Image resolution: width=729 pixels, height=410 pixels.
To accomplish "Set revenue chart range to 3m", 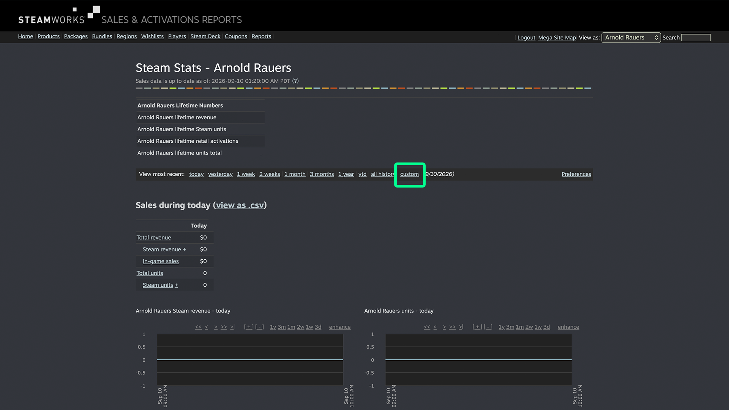I will pyautogui.click(x=282, y=327).
